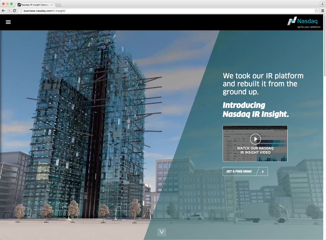This screenshot has height=240, width=326.
Task: Minimize the browser window
Action: pos(7,4)
